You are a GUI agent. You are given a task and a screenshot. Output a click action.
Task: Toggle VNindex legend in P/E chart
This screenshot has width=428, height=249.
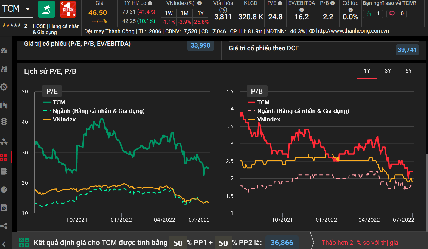tap(60, 119)
